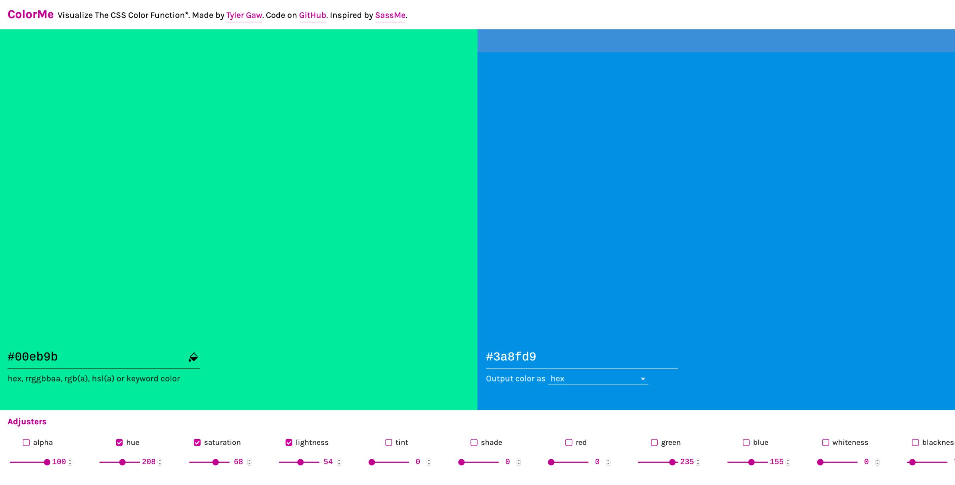Click the color dropper/paste icon
The height and width of the screenshot is (485, 955).
193,357
